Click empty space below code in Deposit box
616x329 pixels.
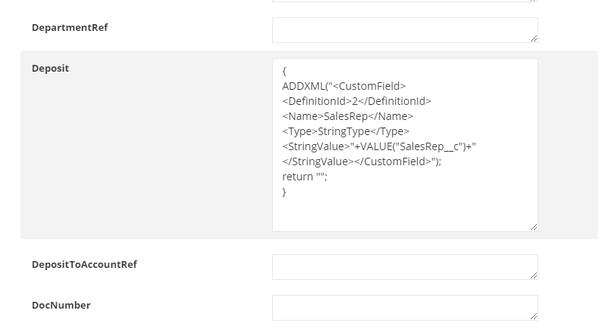(x=404, y=214)
